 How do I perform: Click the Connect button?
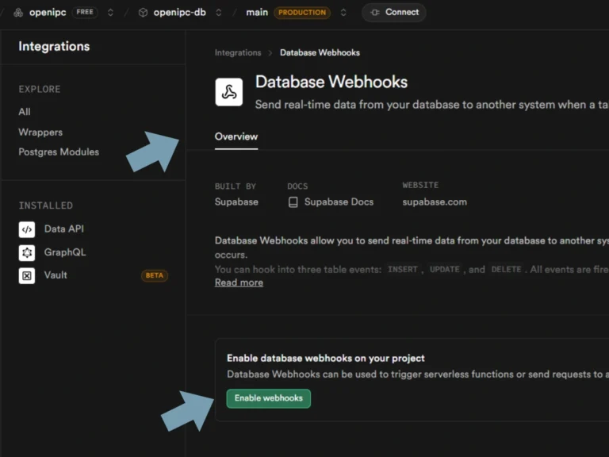click(x=394, y=13)
